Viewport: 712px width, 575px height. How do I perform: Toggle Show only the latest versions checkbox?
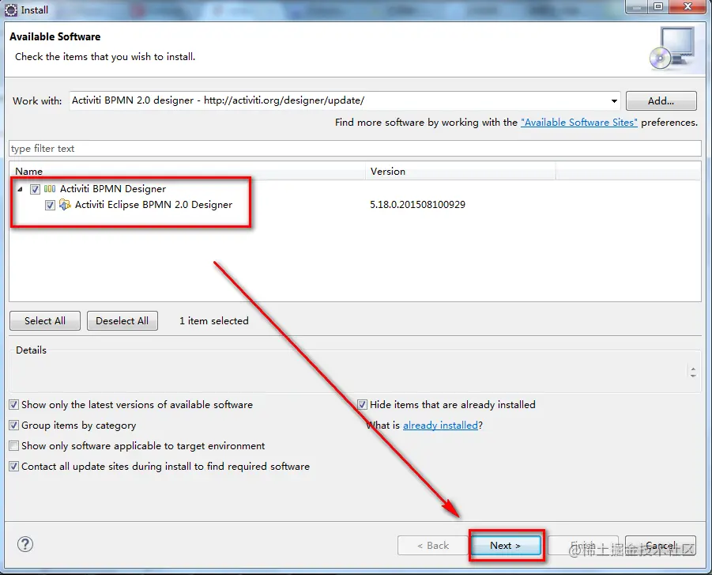coord(14,404)
